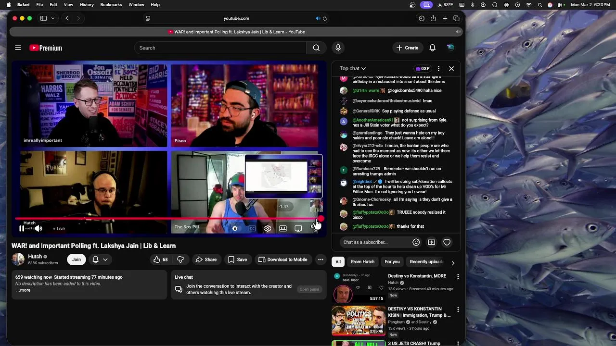
Task: Open the Safari History menu
Action: [87, 4]
